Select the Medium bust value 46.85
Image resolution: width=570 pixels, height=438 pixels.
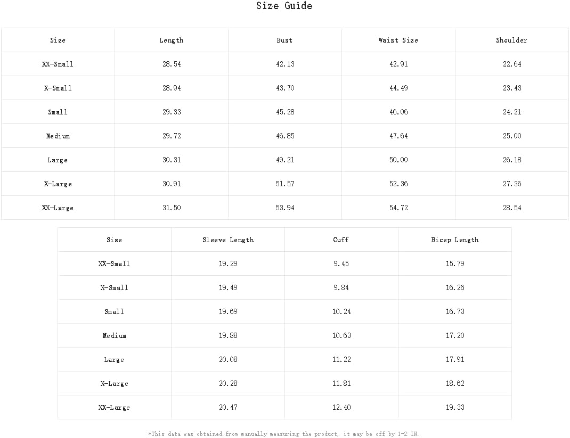285,136
